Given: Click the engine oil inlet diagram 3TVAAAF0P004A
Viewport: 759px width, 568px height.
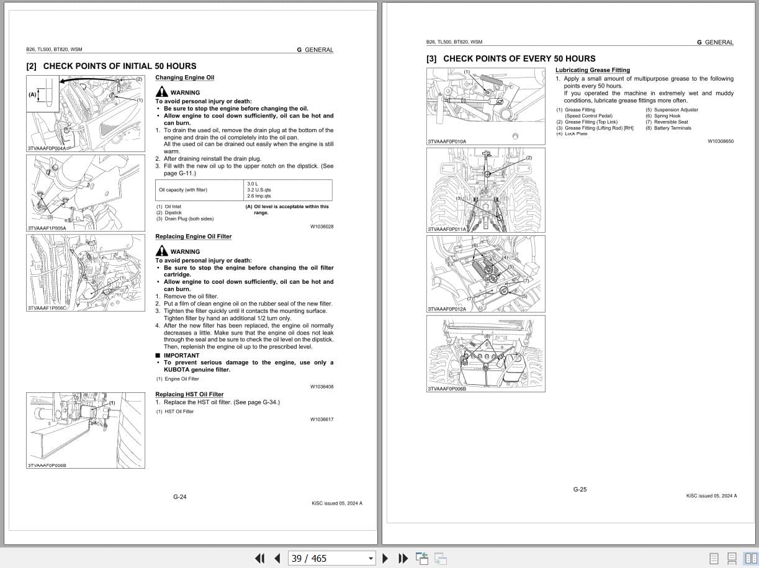Looking at the screenshot, I should [86, 114].
